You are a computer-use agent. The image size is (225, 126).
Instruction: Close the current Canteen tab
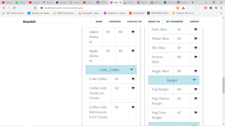(x=120, y=3)
